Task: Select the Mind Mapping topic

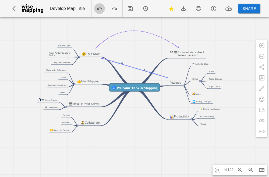Action: point(88,82)
